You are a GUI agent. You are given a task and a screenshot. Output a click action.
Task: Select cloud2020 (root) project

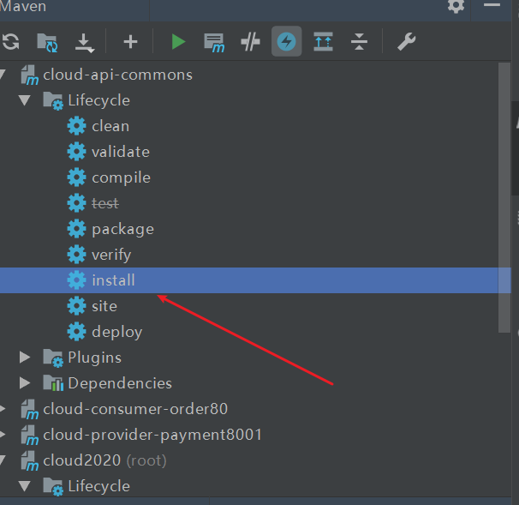(104, 460)
